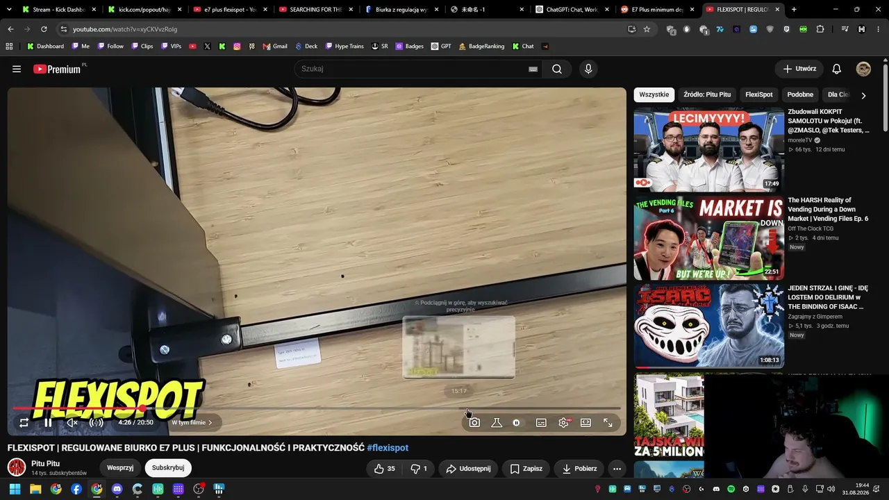Image resolution: width=889 pixels, height=500 pixels.
Task: Open the Binding of Isaac video thumbnail
Action: 709,326
